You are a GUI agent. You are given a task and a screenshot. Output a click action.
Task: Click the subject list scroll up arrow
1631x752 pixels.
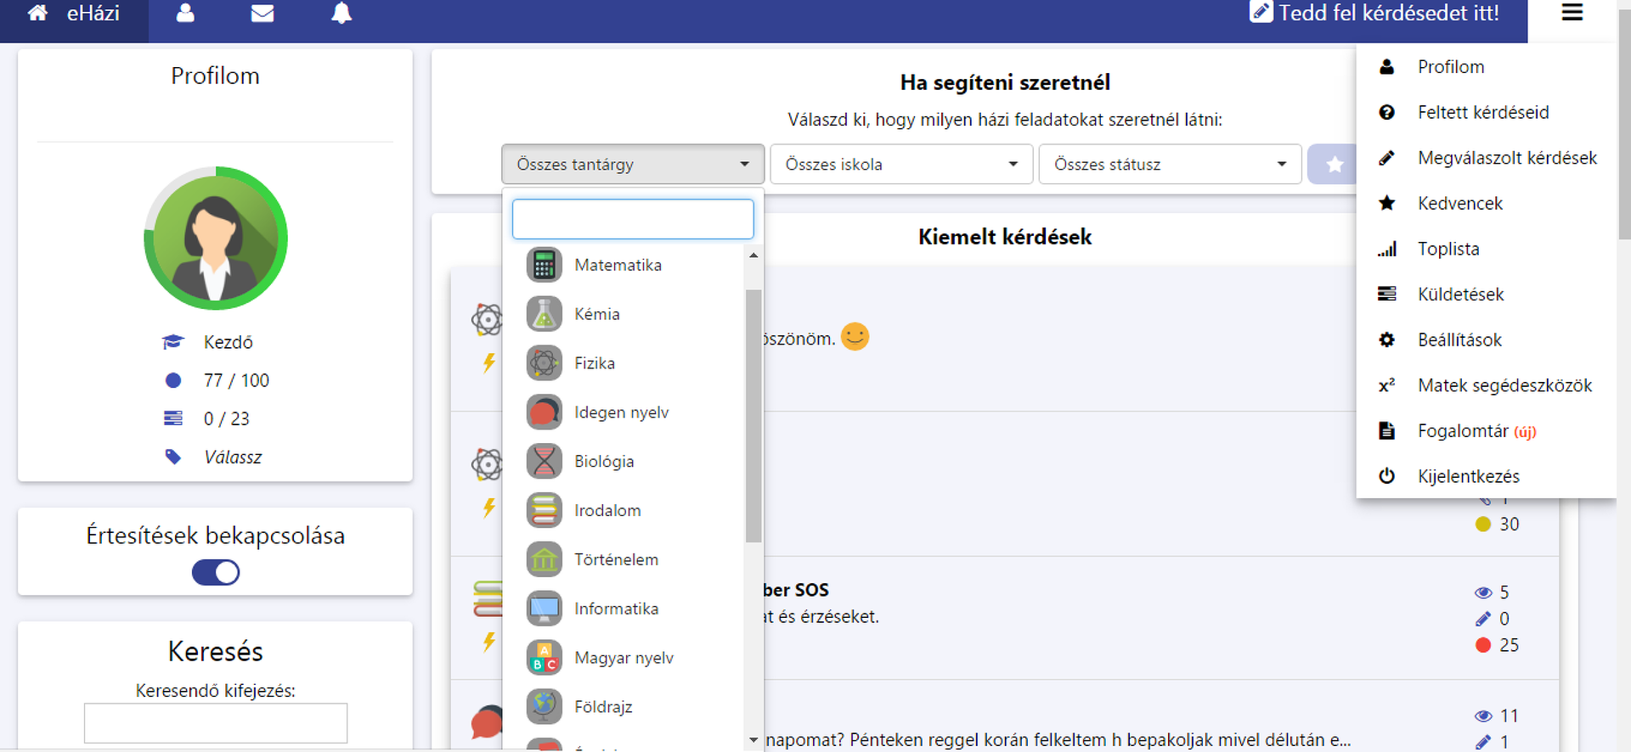point(753,255)
